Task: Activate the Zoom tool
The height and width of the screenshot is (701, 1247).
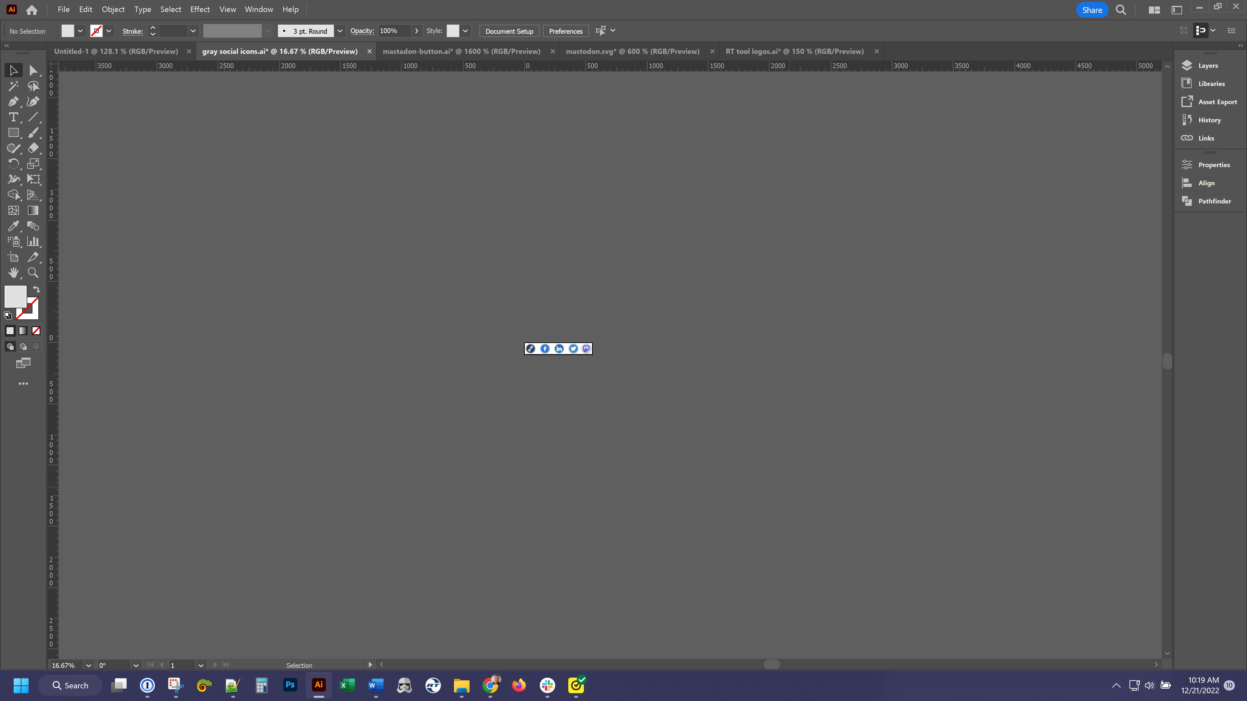Action: click(x=33, y=273)
